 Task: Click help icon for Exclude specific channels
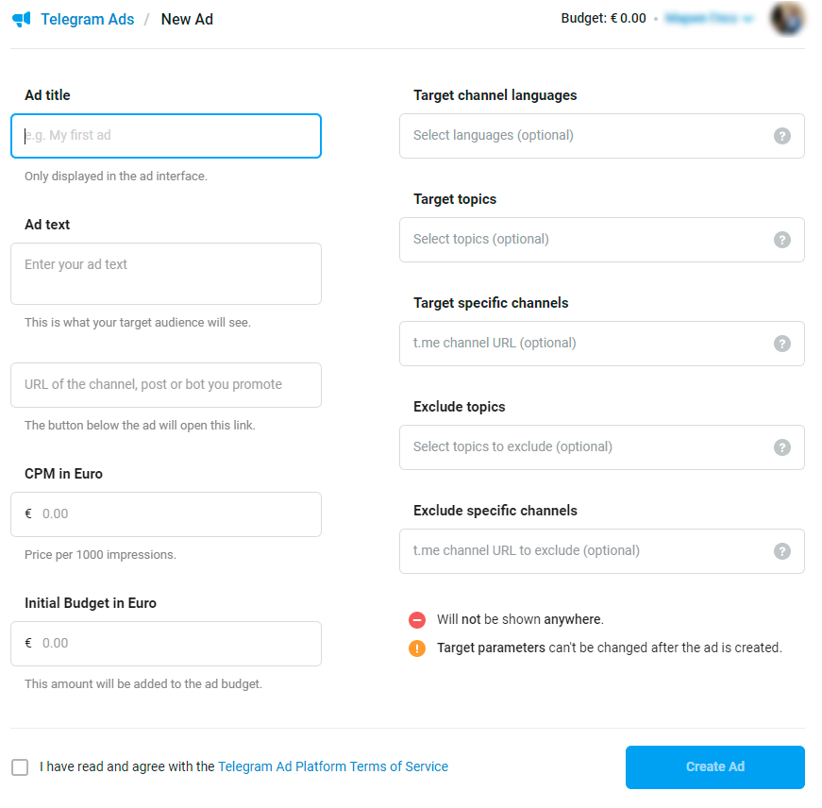[x=781, y=551]
